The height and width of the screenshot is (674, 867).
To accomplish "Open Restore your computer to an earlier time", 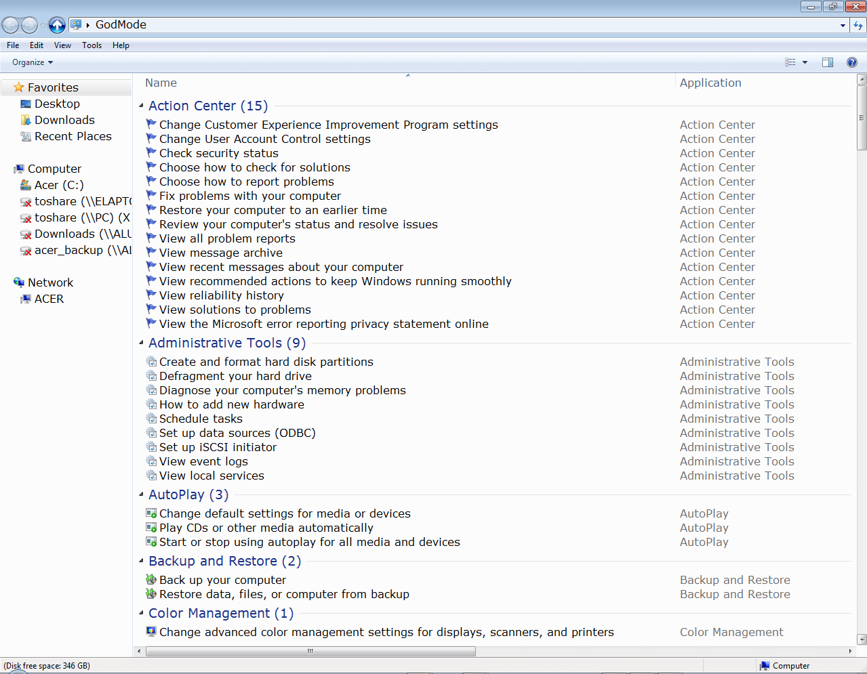I will tap(273, 210).
